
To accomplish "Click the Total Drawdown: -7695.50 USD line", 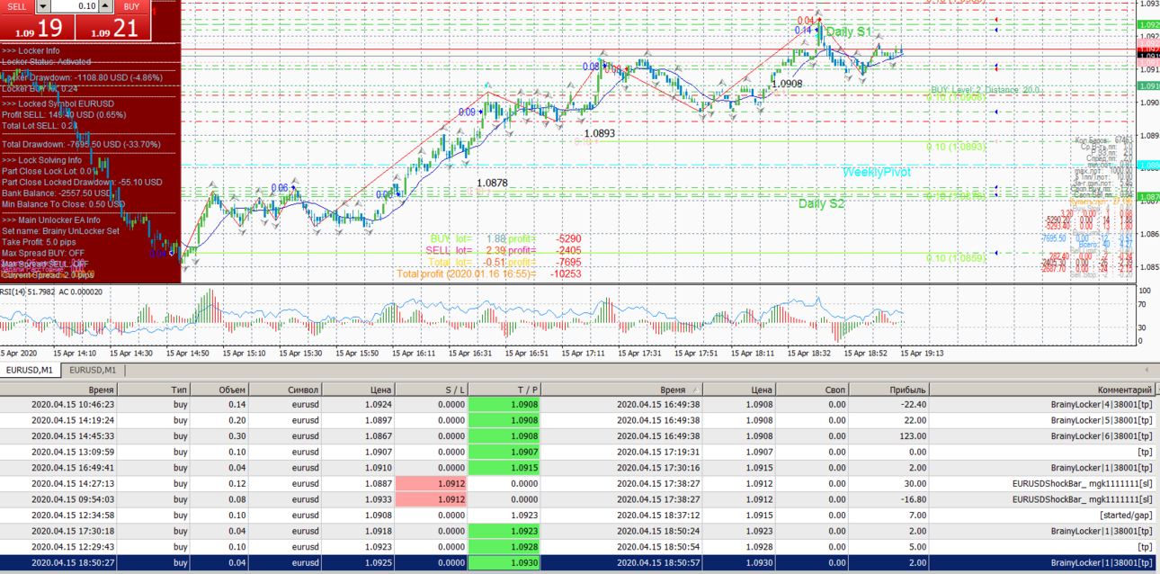I will (81, 144).
